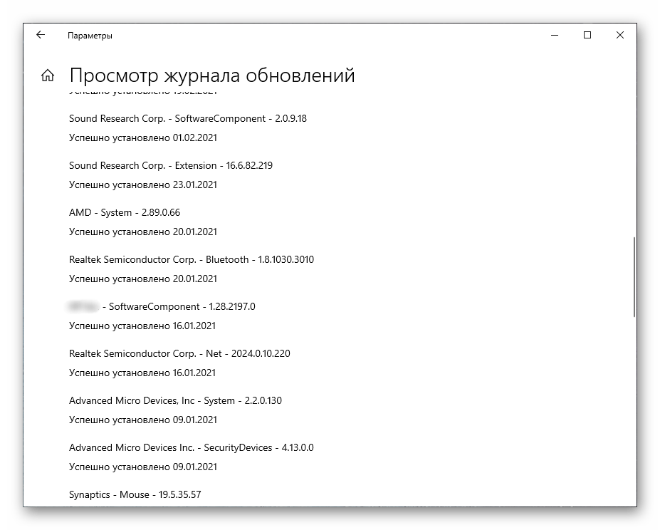The width and height of the screenshot is (660, 530).
Task: Select Sound Research Corp. SoftwareComponent 2.0.9.18 entry
Action: (x=187, y=118)
